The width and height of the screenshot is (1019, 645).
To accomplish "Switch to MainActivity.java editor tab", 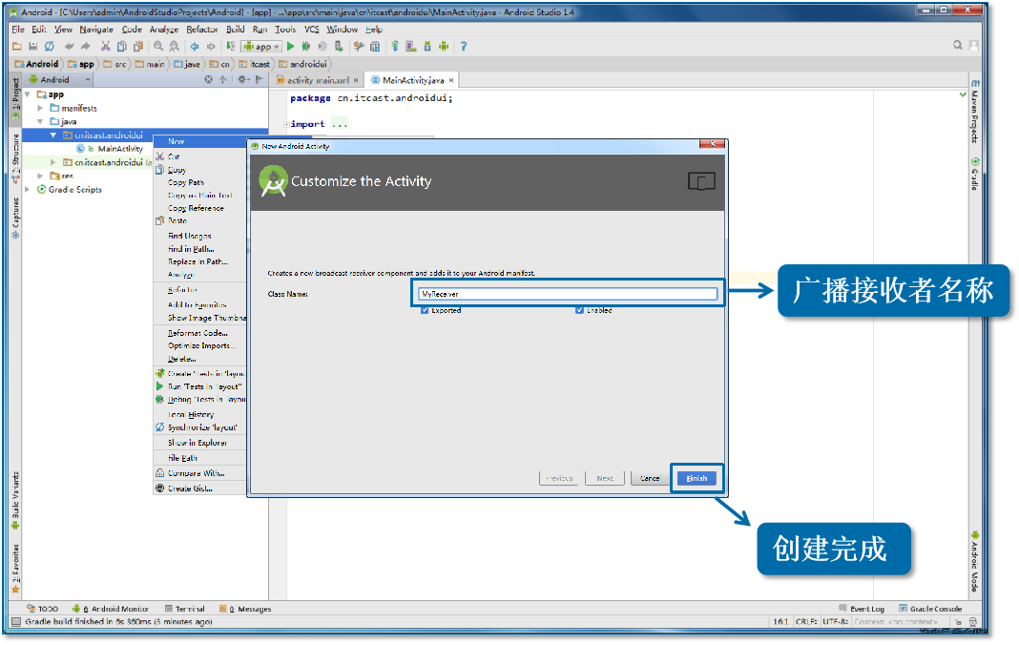I will click(413, 80).
